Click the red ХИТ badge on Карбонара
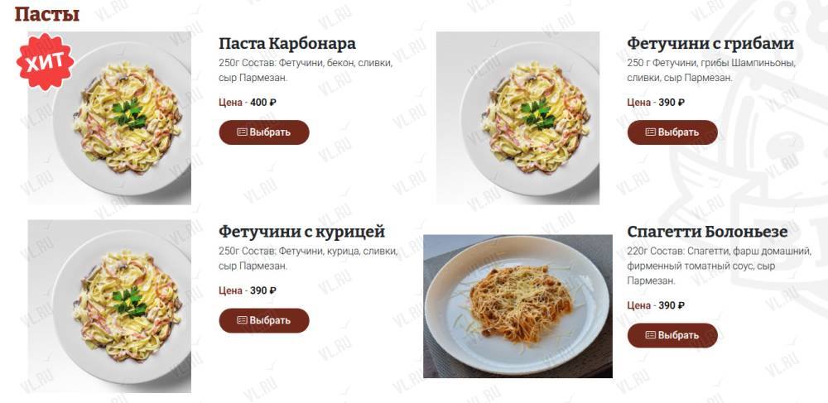Image resolution: width=828 pixels, height=403 pixels. pos(46,62)
